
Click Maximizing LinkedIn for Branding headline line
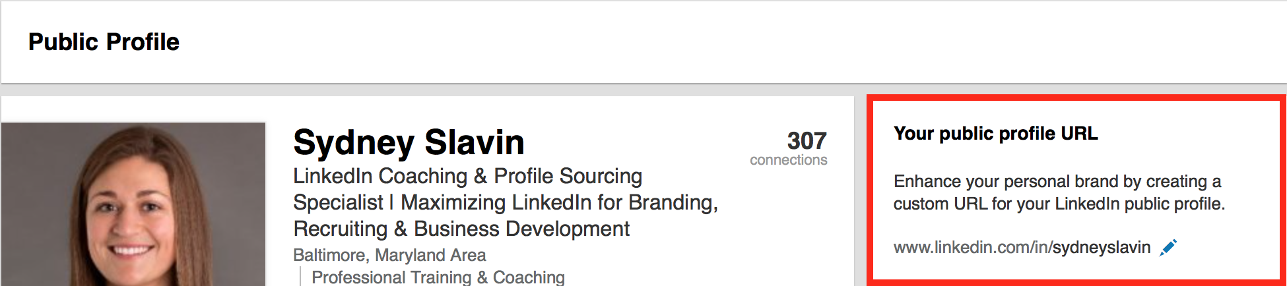(x=559, y=202)
